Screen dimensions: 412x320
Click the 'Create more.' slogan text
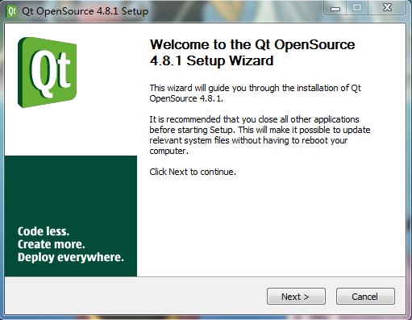tap(52, 244)
